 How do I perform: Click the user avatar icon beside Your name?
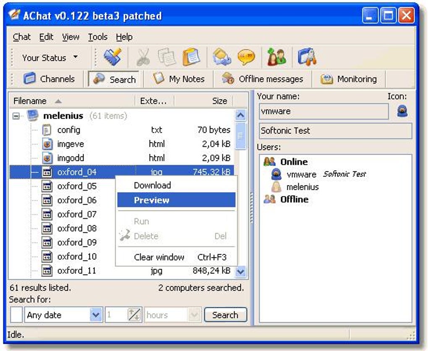(x=402, y=111)
